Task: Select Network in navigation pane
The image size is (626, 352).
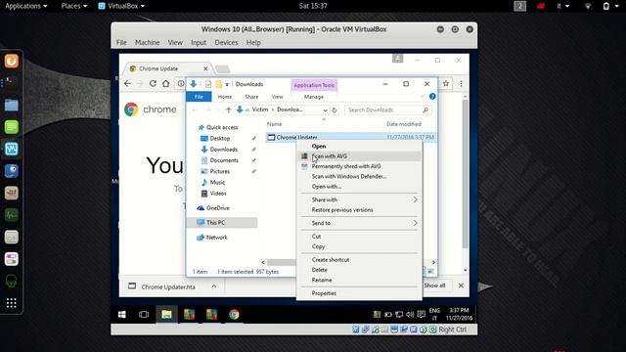Action: 217,237
